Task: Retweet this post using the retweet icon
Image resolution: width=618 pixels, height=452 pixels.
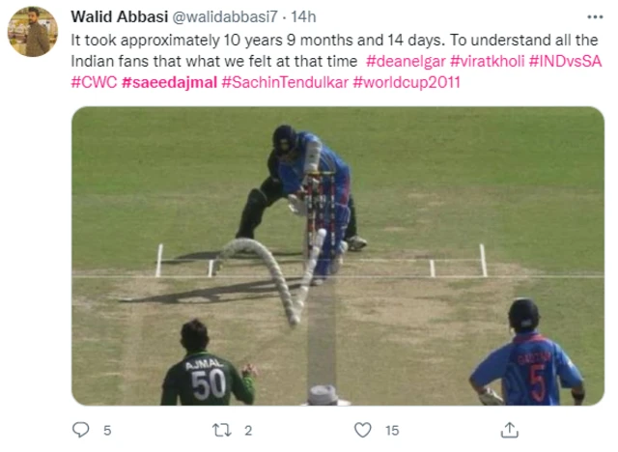Action: click(222, 430)
